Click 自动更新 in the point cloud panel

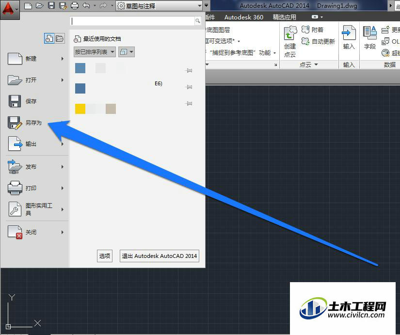click(x=318, y=41)
